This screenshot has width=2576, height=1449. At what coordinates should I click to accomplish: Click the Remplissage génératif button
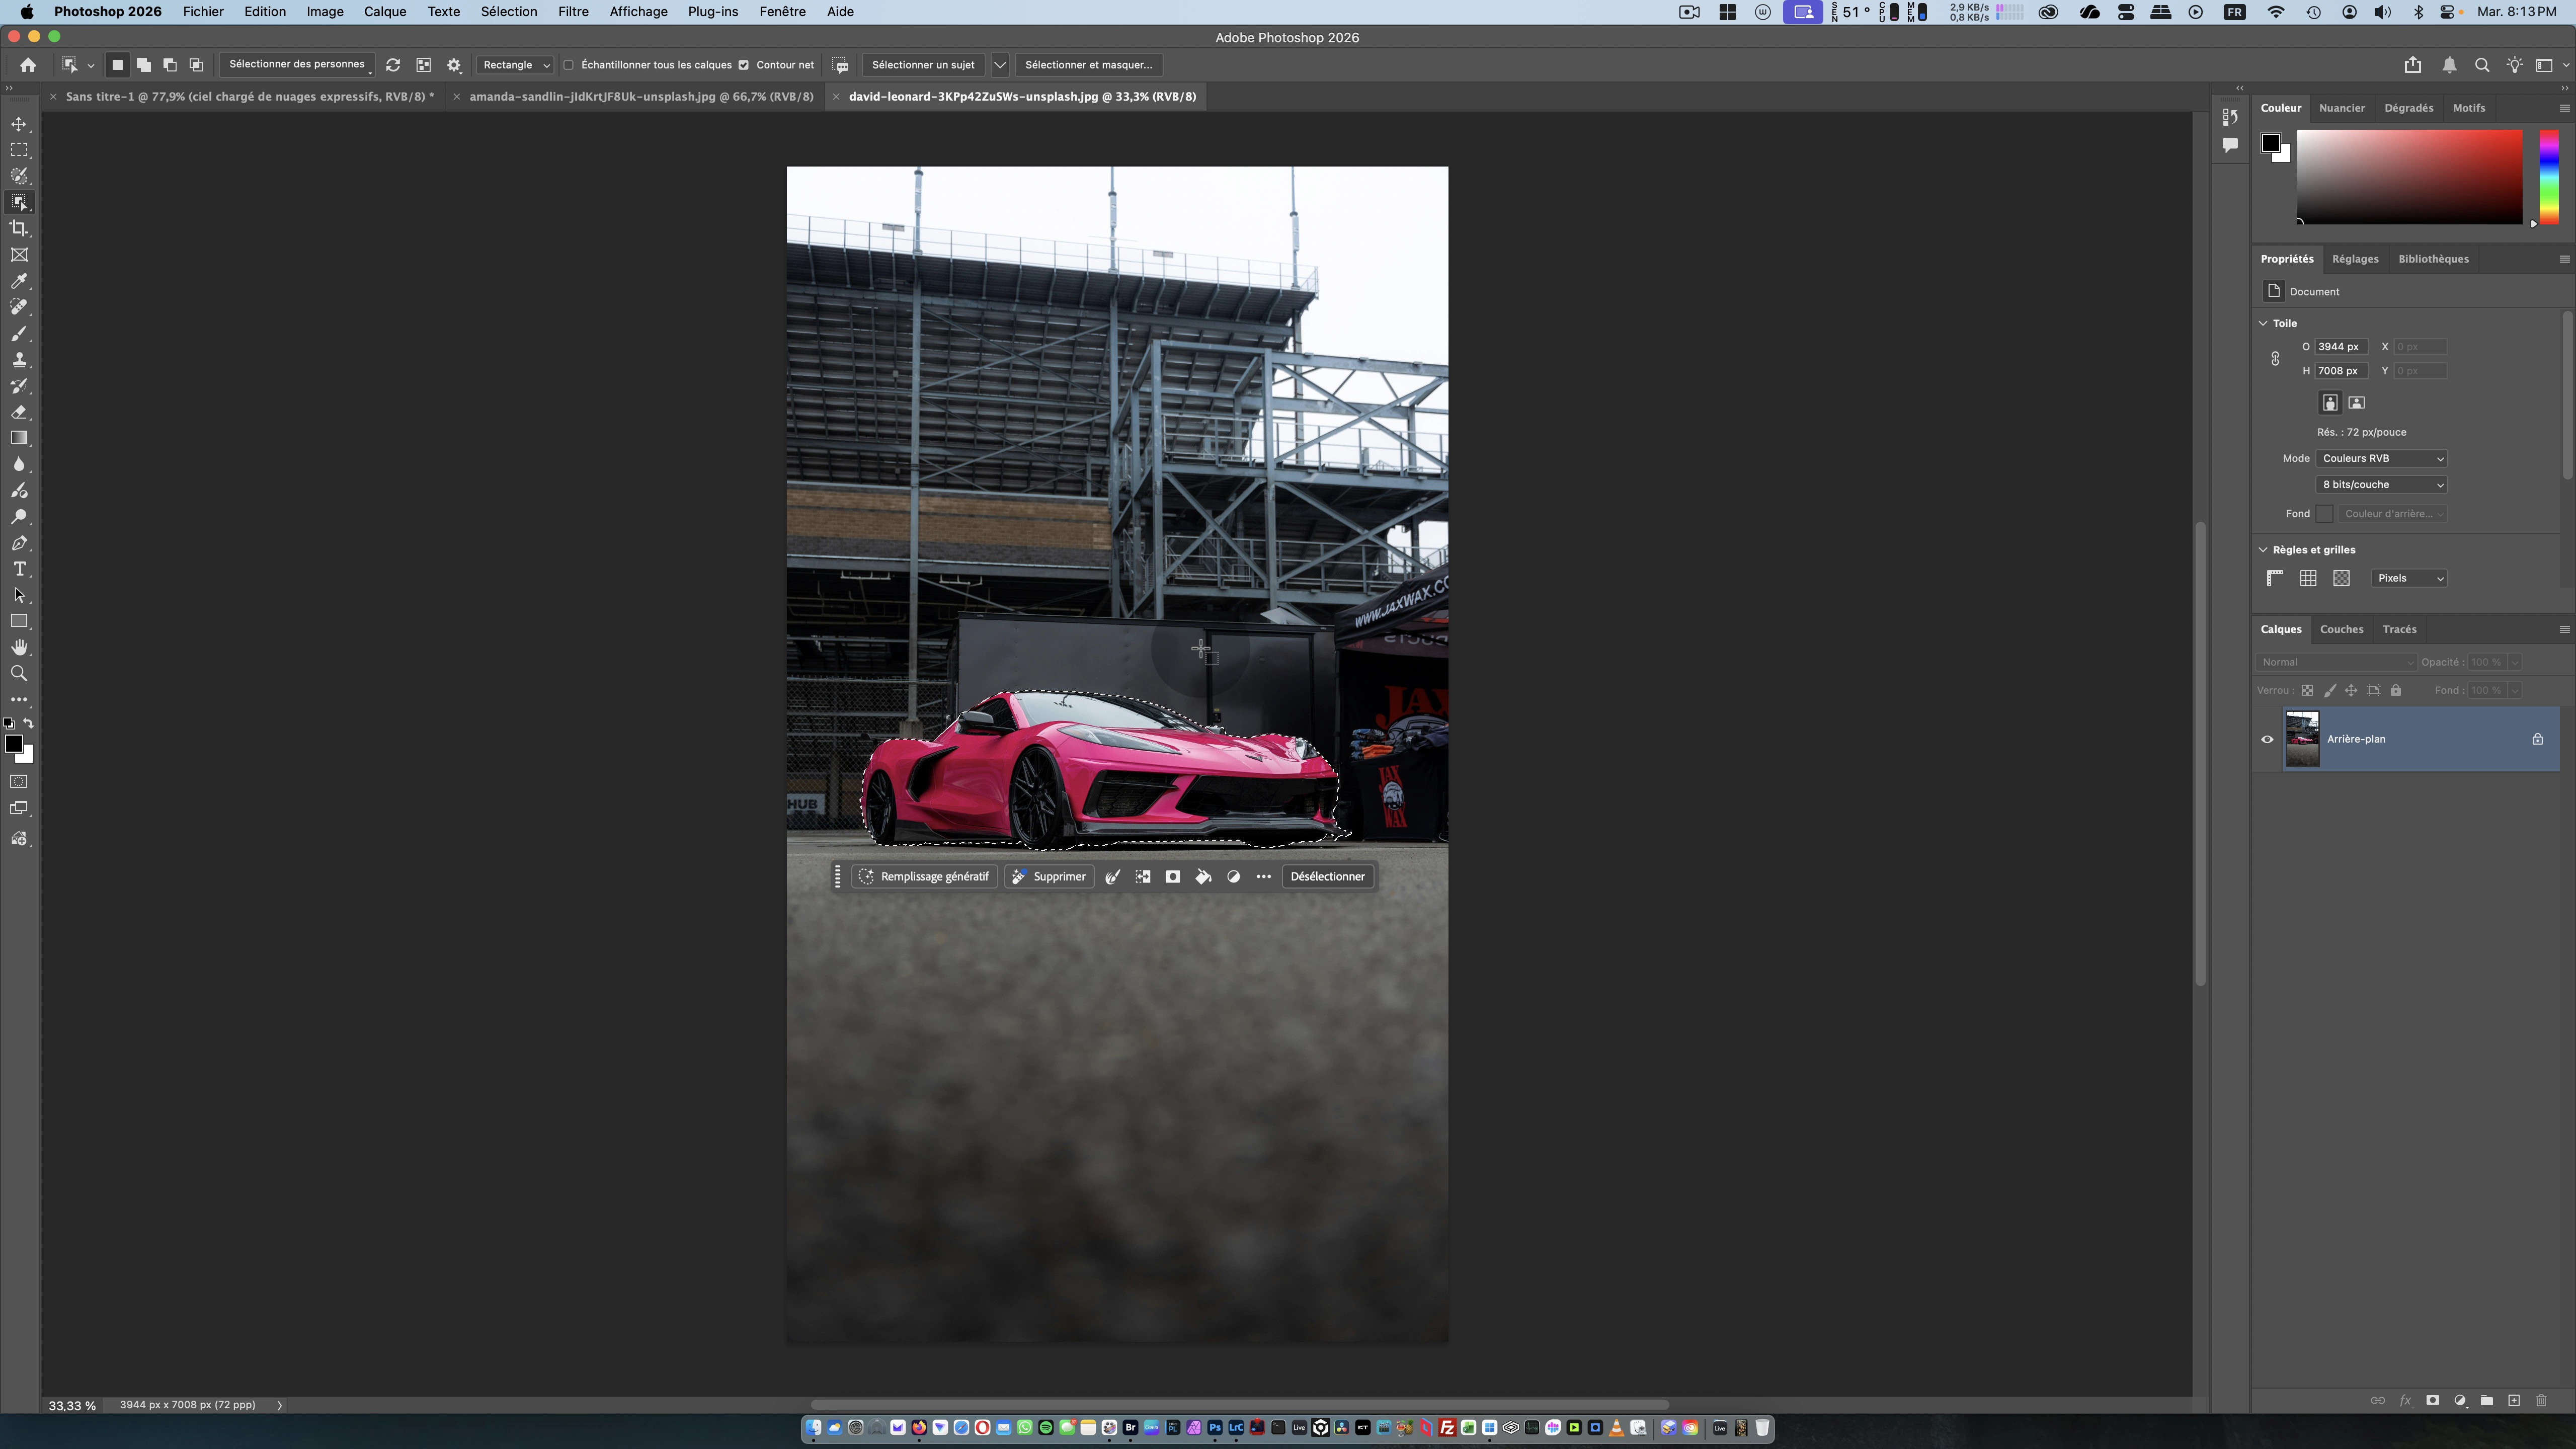(x=924, y=876)
